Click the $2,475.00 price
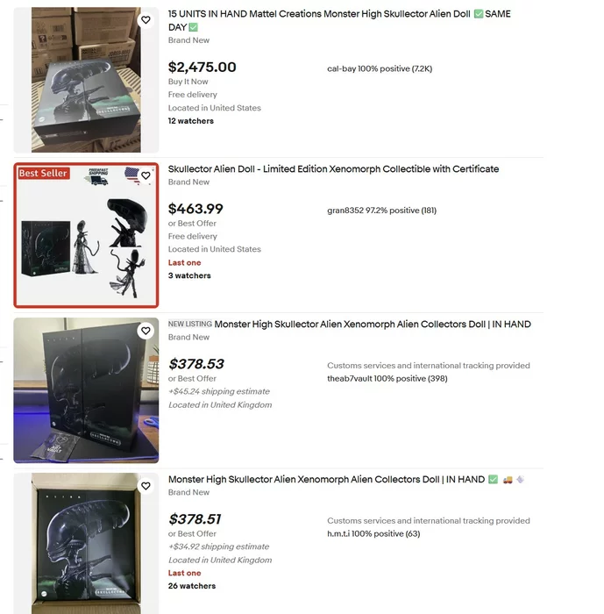The height and width of the screenshot is (614, 604). (x=202, y=68)
